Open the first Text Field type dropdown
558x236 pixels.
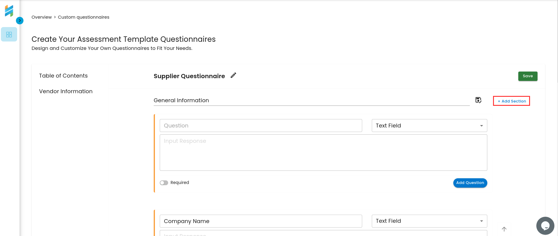(x=429, y=126)
